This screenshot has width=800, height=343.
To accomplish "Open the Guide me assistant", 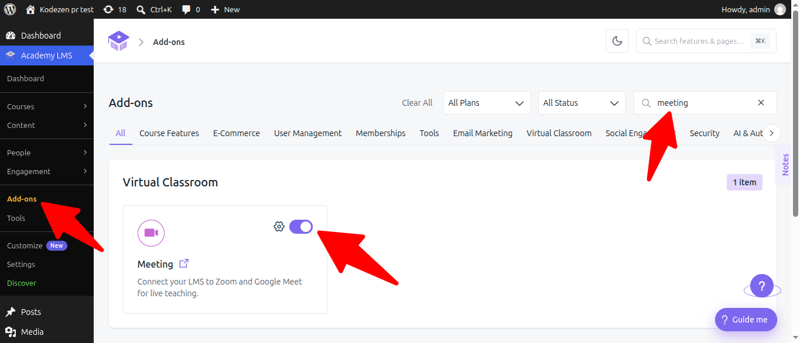I will 746,320.
